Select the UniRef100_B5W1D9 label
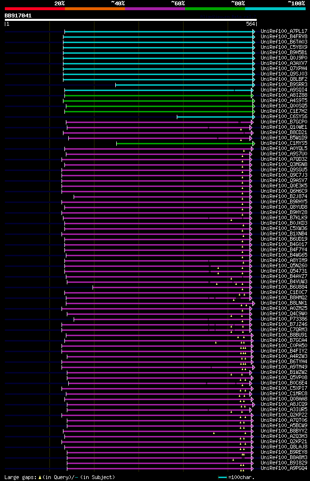 (284, 138)
